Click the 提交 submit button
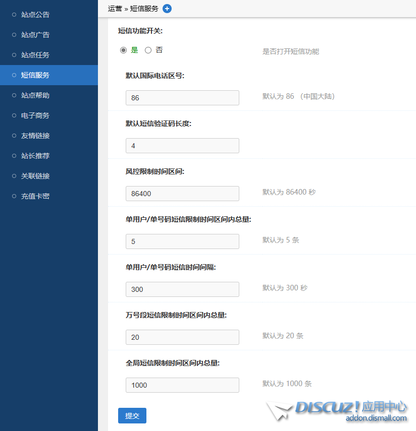Viewport: 416px width, 431px height. click(x=132, y=415)
